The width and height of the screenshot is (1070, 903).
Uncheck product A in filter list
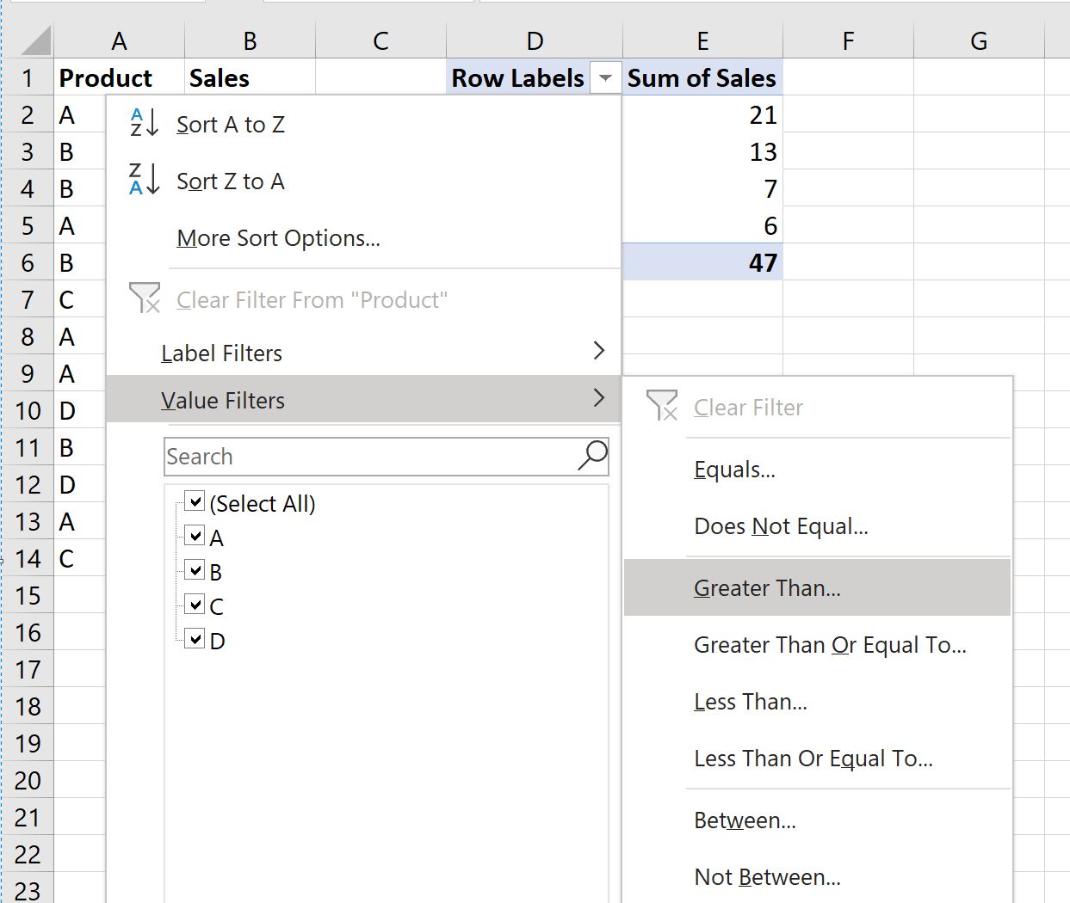tap(195, 536)
